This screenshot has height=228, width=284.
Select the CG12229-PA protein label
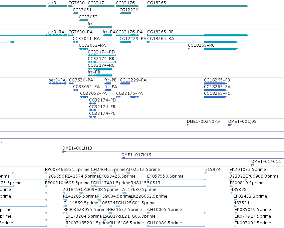point(133,80)
